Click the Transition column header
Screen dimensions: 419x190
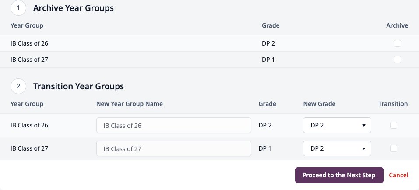tap(393, 104)
